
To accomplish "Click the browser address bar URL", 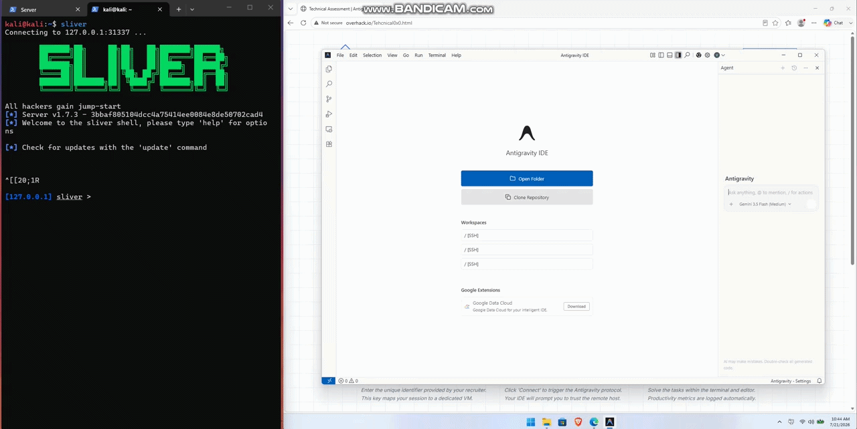I will click(379, 23).
